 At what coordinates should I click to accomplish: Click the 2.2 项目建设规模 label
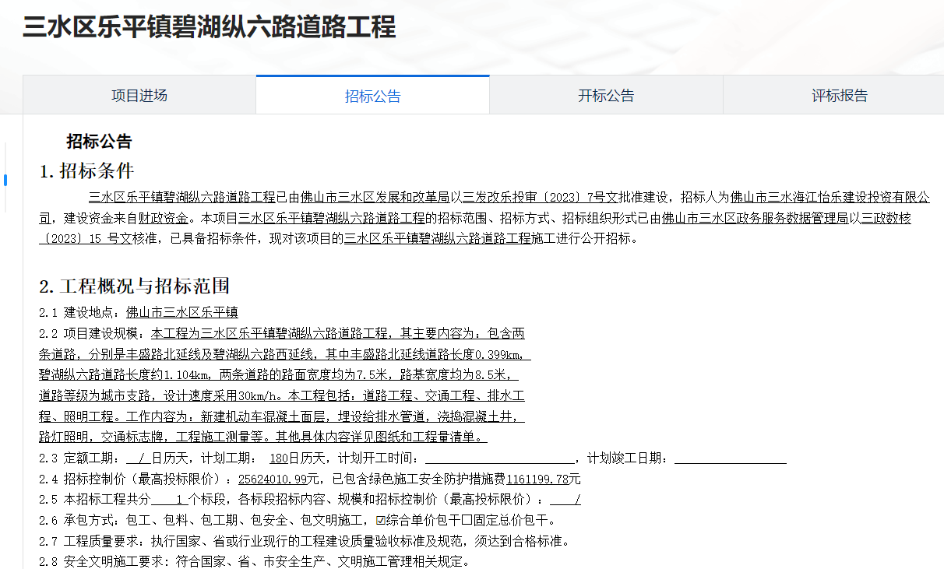tap(90, 333)
